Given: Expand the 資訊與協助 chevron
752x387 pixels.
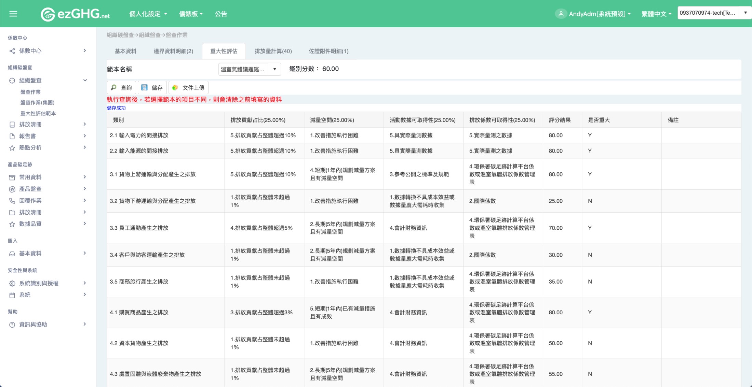Looking at the screenshot, I should (x=85, y=324).
